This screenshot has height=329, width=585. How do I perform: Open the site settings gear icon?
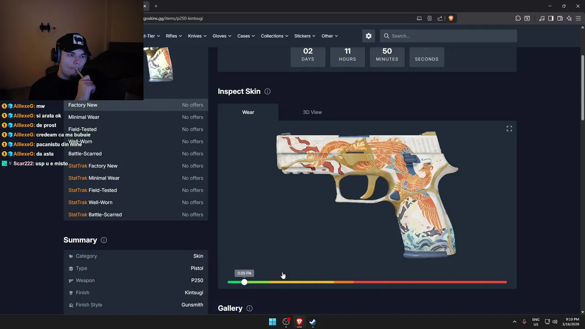coord(368,36)
